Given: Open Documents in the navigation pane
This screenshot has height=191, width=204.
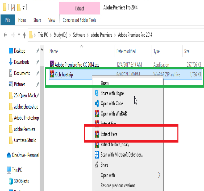Looking at the screenshot, I should pyautogui.click(x=22, y=73).
